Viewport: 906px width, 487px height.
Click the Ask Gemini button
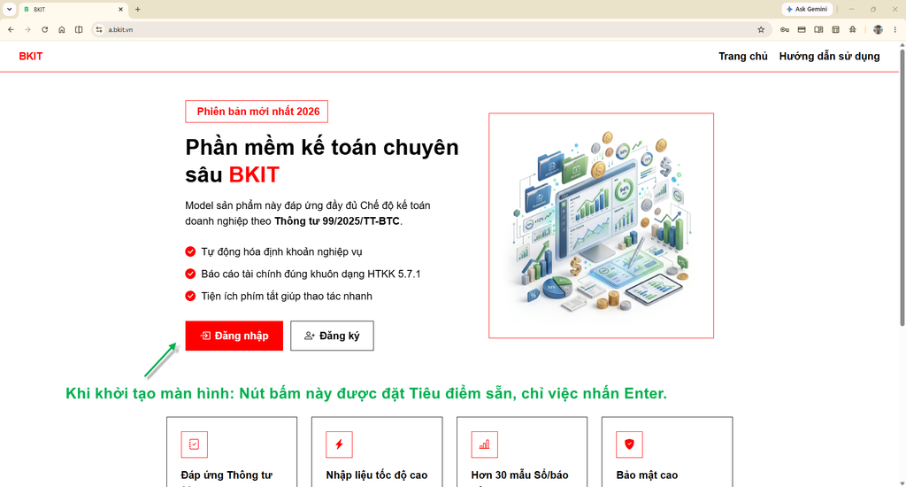click(x=807, y=9)
